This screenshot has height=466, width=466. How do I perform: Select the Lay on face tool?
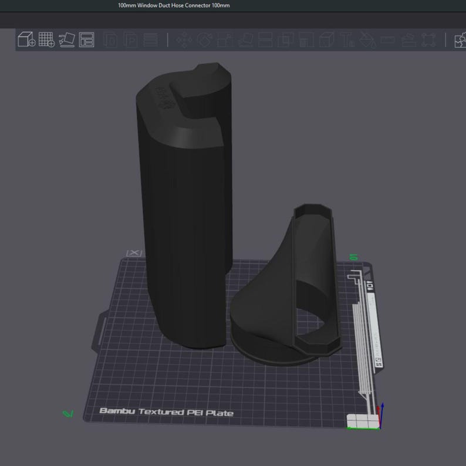(245, 40)
